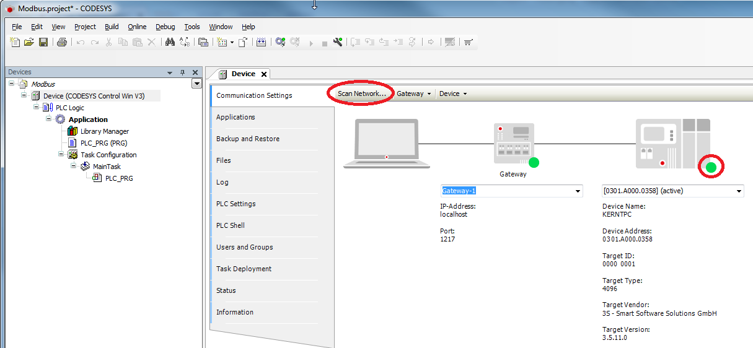Viewport: 753px width, 348px height.
Task: Open the Online menu
Action: (137, 27)
